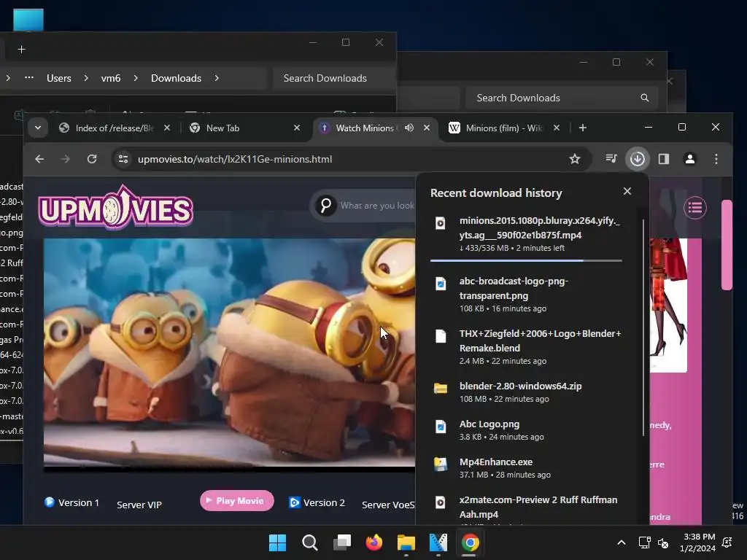Viewport: 747px width, 560px height.
Task: Show hidden system tray icons chevron
Action: (x=622, y=542)
